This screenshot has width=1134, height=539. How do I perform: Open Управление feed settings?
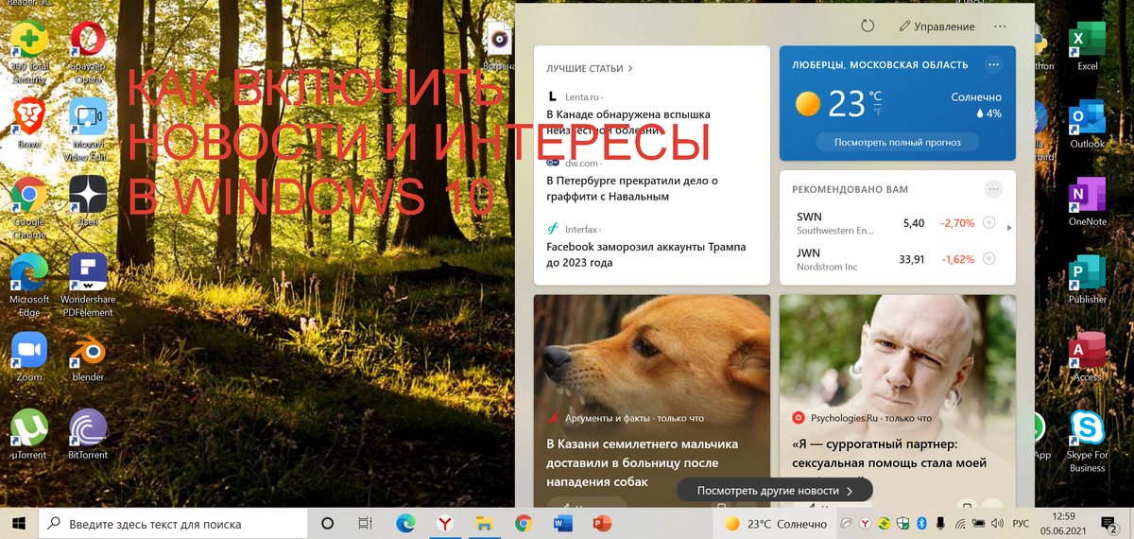(936, 26)
